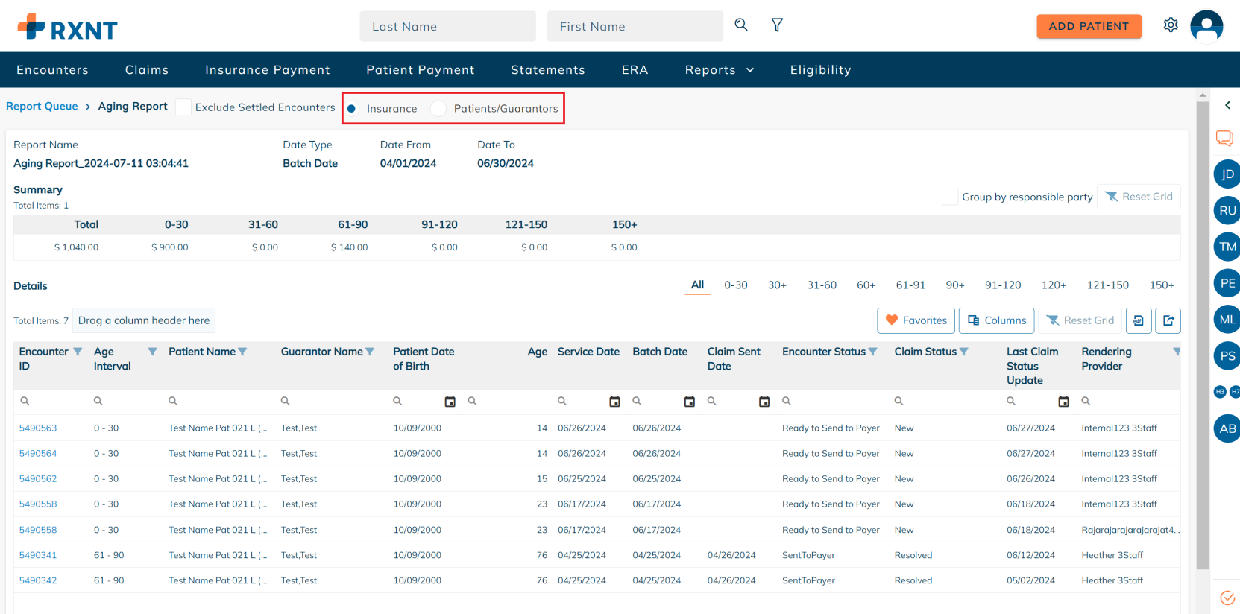Expand the Reports dropdown menu
Image resolution: width=1240 pixels, height=614 pixels.
pyautogui.click(x=720, y=70)
